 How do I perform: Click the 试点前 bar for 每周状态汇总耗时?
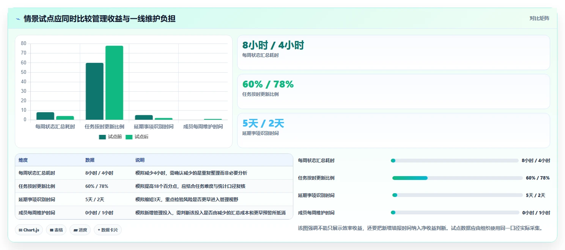click(45, 116)
